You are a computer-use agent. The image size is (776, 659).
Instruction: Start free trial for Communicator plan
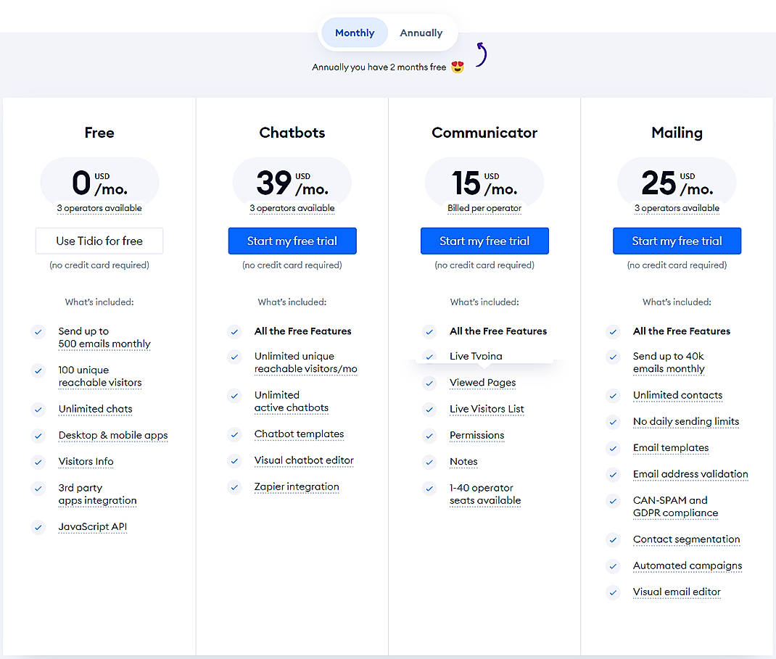point(484,241)
